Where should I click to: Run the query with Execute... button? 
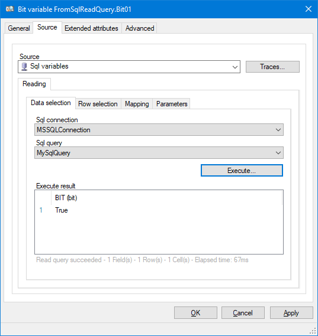[x=242, y=170]
